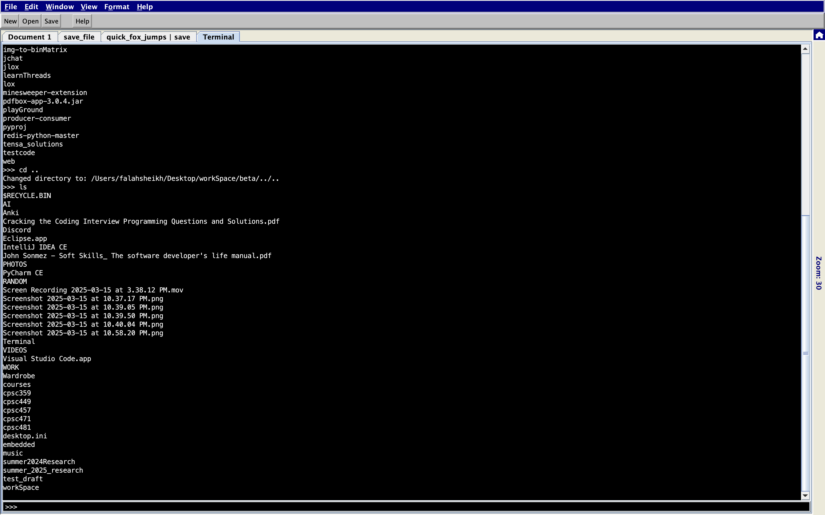
Task: Open the File menu
Action: (x=11, y=7)
